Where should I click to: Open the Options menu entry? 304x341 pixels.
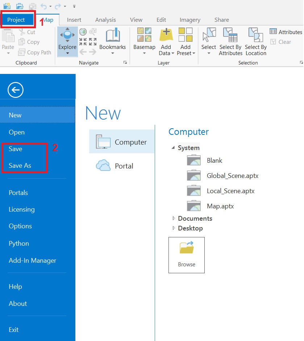tap(20, 226)
